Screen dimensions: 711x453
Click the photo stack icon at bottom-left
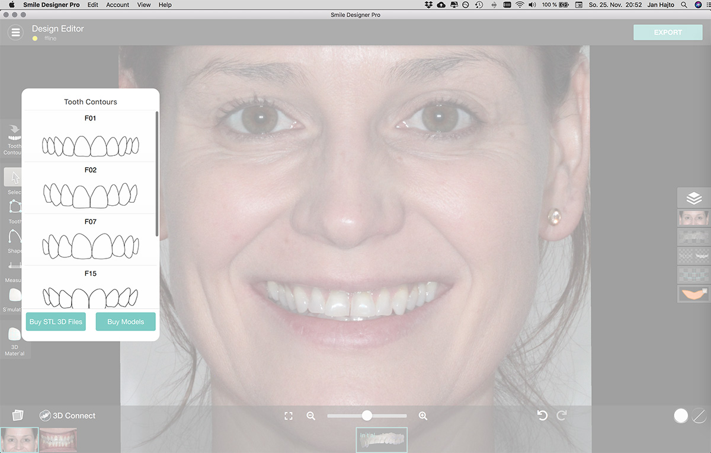17,416
